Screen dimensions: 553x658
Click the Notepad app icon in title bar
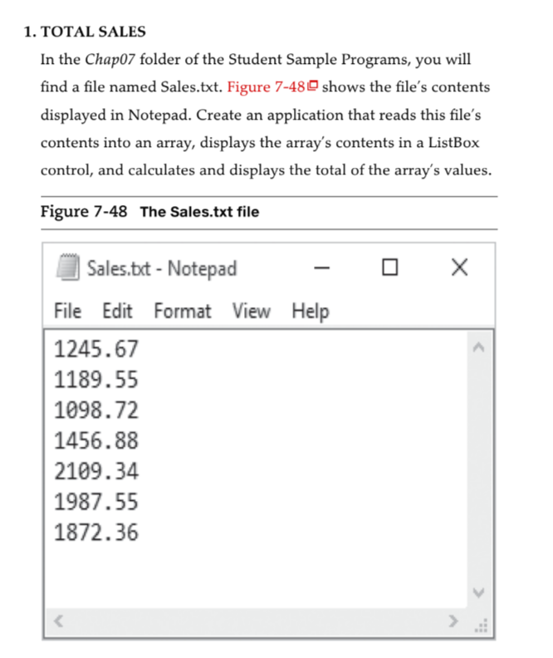point(67,268)
